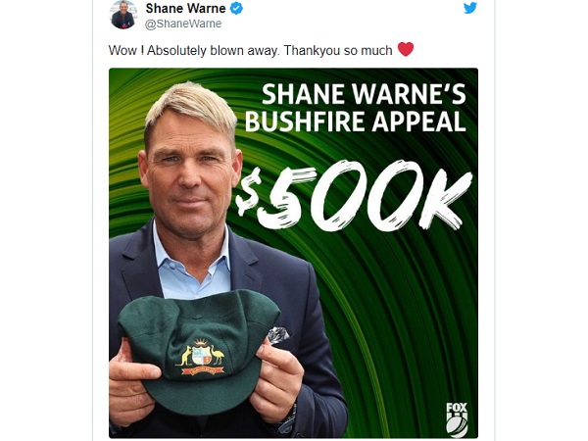Click "Thankyou so much" in the tweet
The height and width of the screenshot is (441, 588).
(338, 50)
